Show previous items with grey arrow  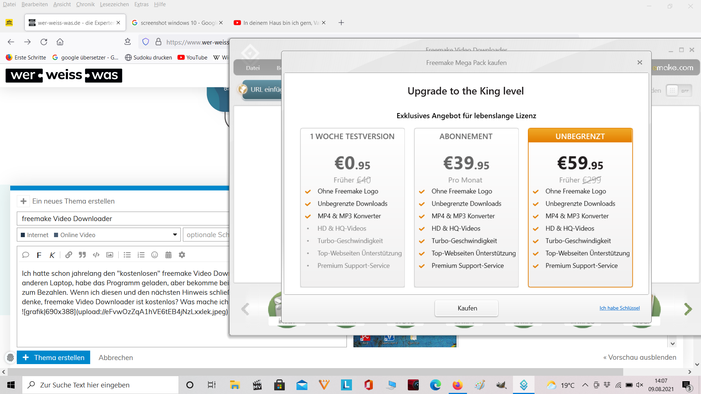245,309
